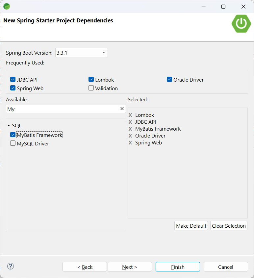Click the Finish button
This screenshot has height=278, width=254.
pyautogui.click(x=178, y=267)
